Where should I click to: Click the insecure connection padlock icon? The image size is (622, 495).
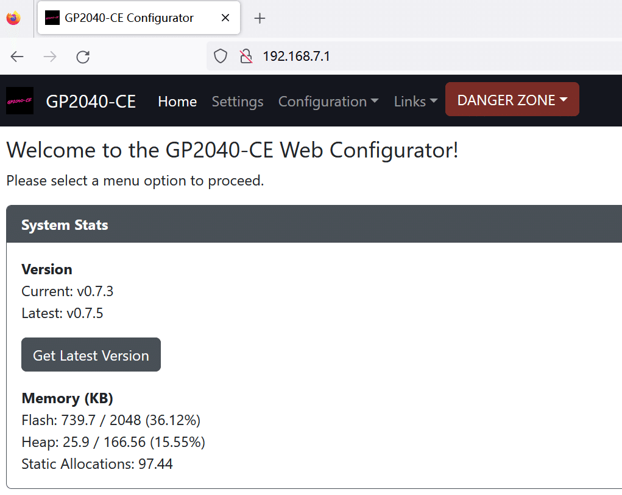point(246,56)
